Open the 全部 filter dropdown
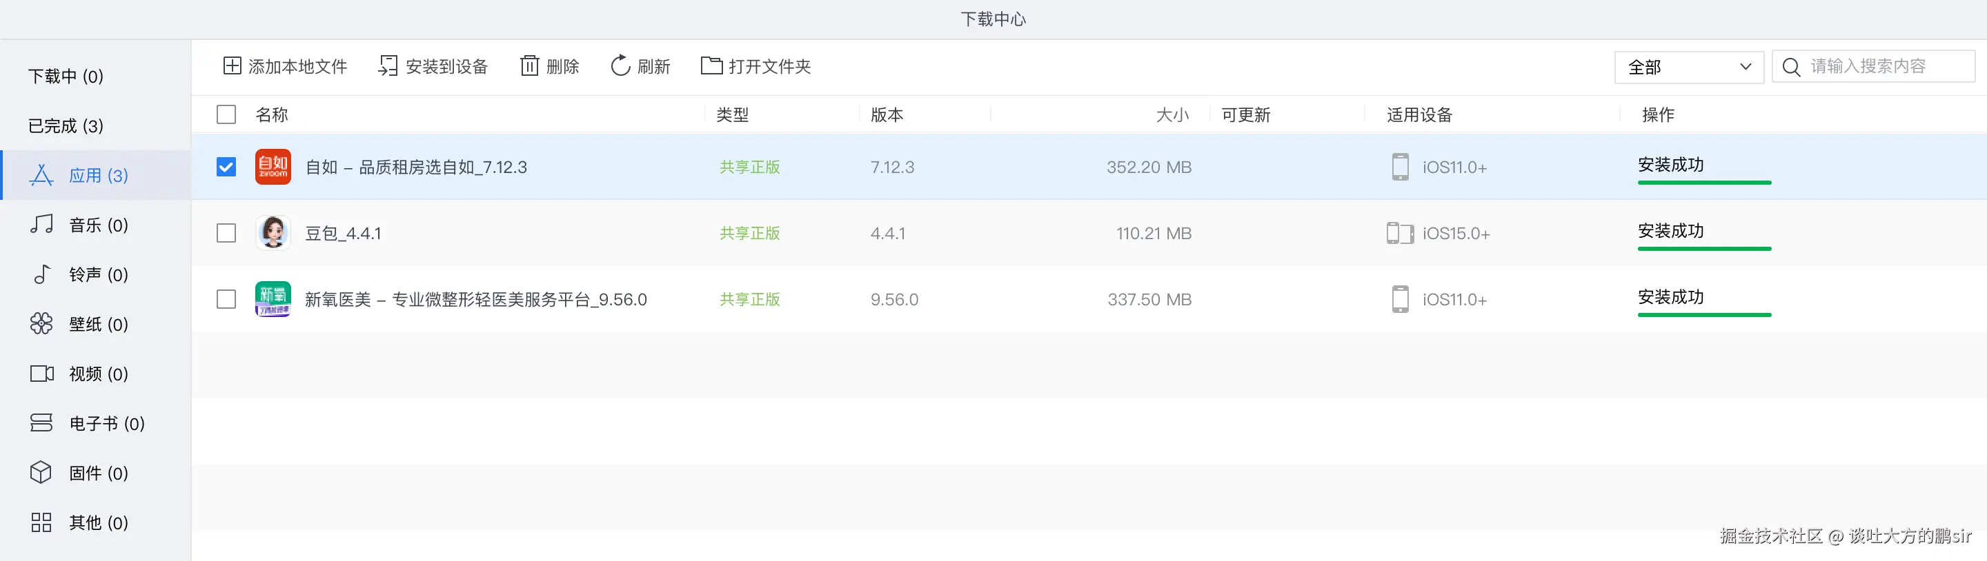Screen dimensions: 1987x561 1688,67
